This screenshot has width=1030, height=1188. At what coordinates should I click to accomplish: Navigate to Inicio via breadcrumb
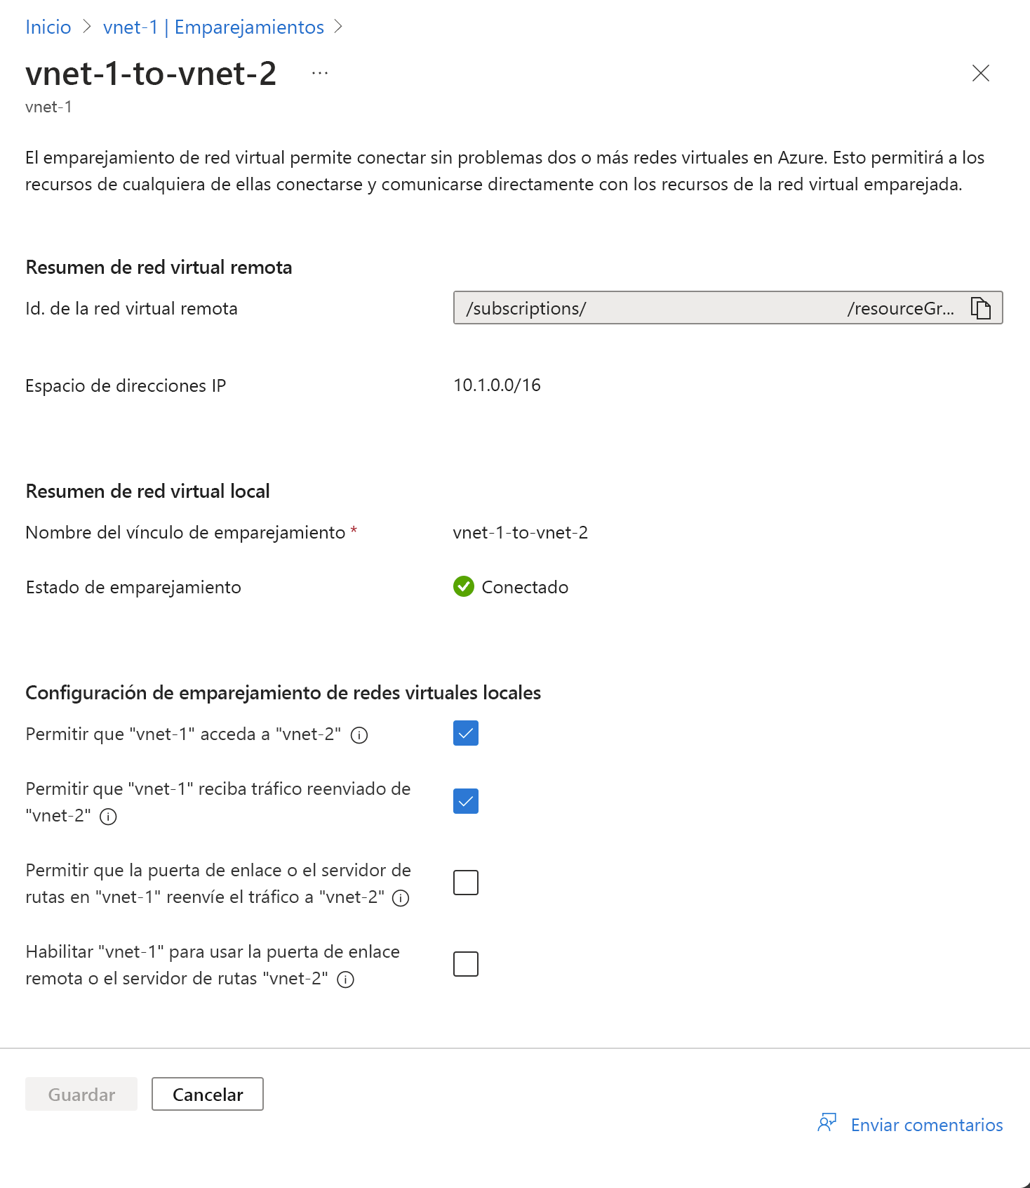click(48, 27)
